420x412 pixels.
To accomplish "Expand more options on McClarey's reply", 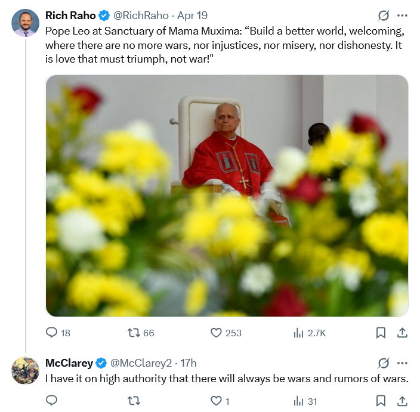I will click(x=403, y=363).
